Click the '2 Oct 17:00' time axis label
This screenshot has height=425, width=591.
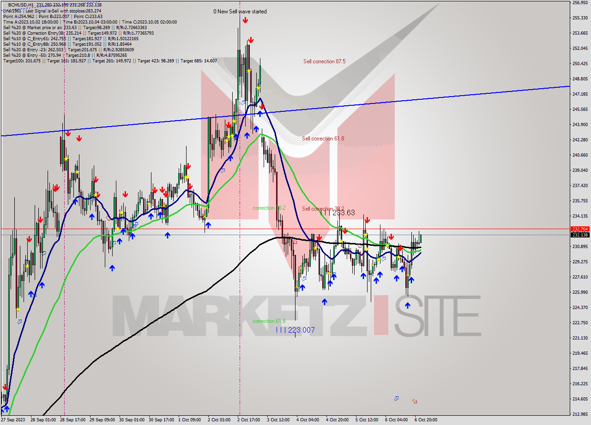(x=248, y=420)
